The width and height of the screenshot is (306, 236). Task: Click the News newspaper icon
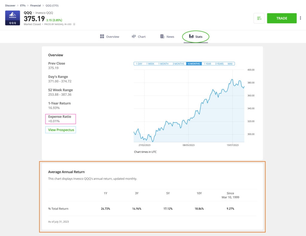pos(162,36)
